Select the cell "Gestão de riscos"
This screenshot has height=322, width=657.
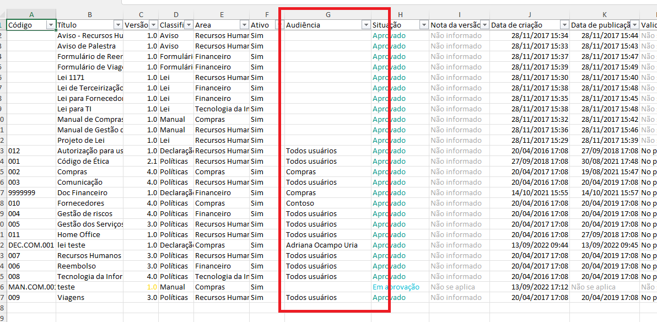(90, 214)
